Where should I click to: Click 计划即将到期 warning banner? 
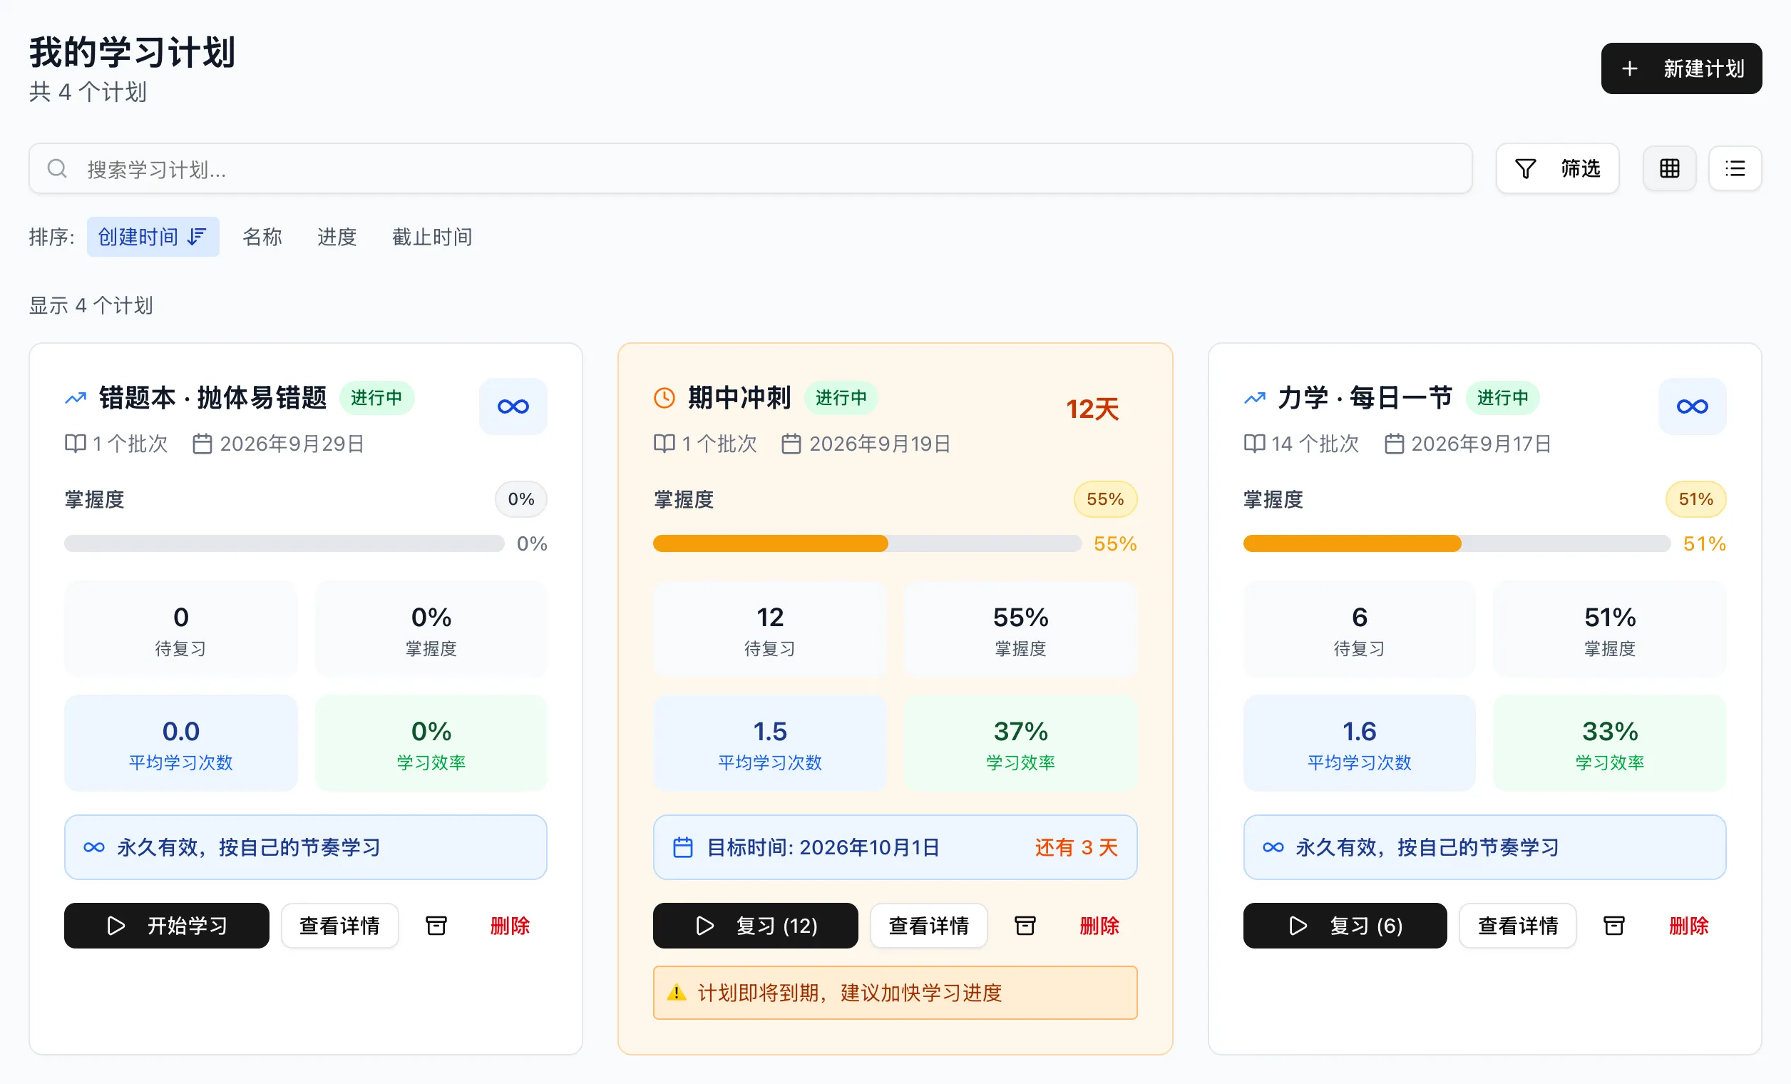coord(894,992)
